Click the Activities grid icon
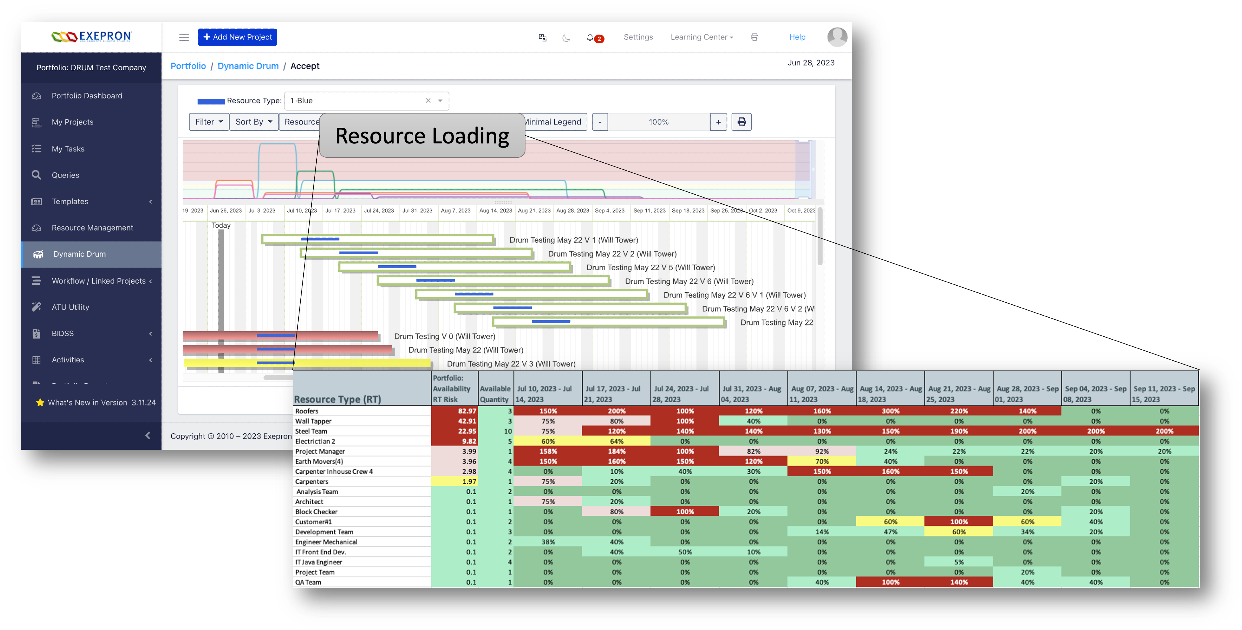The image size is (1242, 630). 36,360
